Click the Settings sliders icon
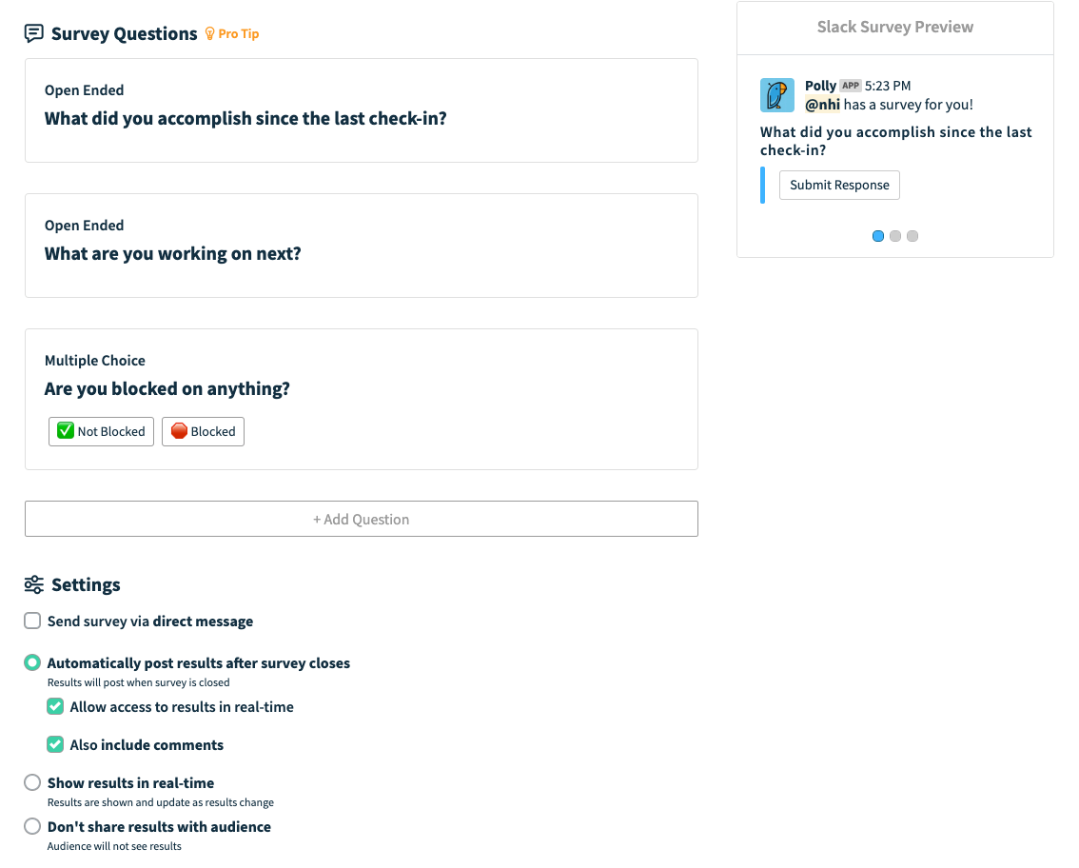The width and height of the screenshot is (1079, 868). click(x=33, y=584)
